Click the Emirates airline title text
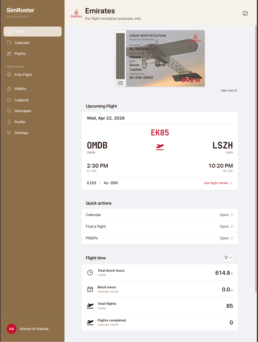 click(100, 11)
